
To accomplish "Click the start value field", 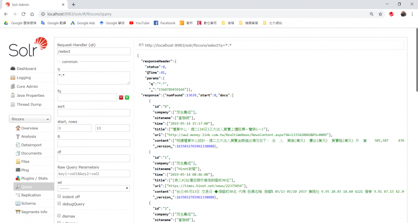I will [75, 128].
